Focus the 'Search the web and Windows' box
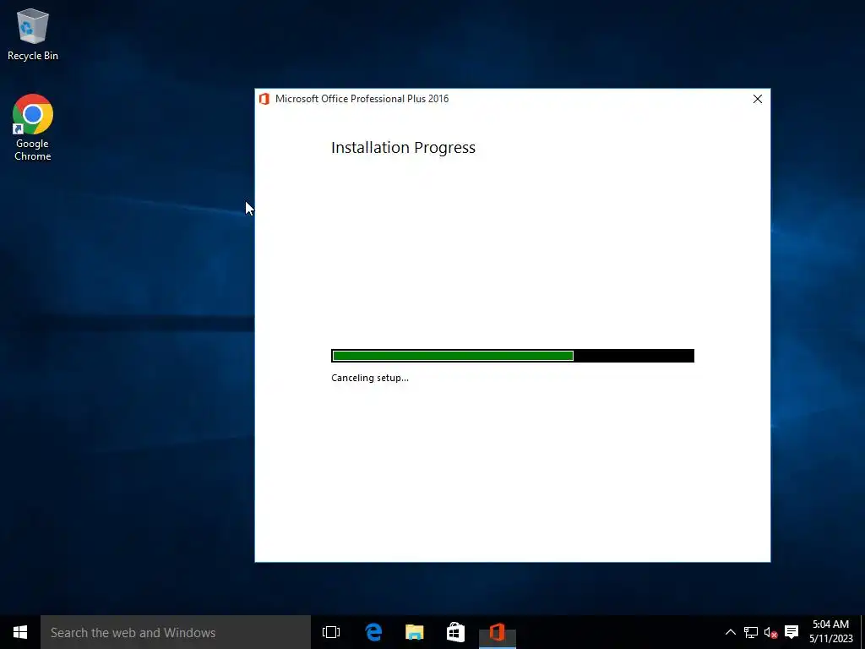Screen dimensions: 865x649 coord(176,632)
